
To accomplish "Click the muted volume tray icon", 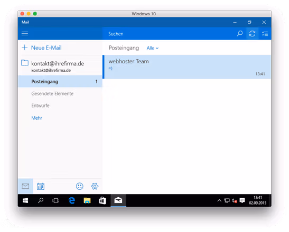I will (x=234, y=200).
